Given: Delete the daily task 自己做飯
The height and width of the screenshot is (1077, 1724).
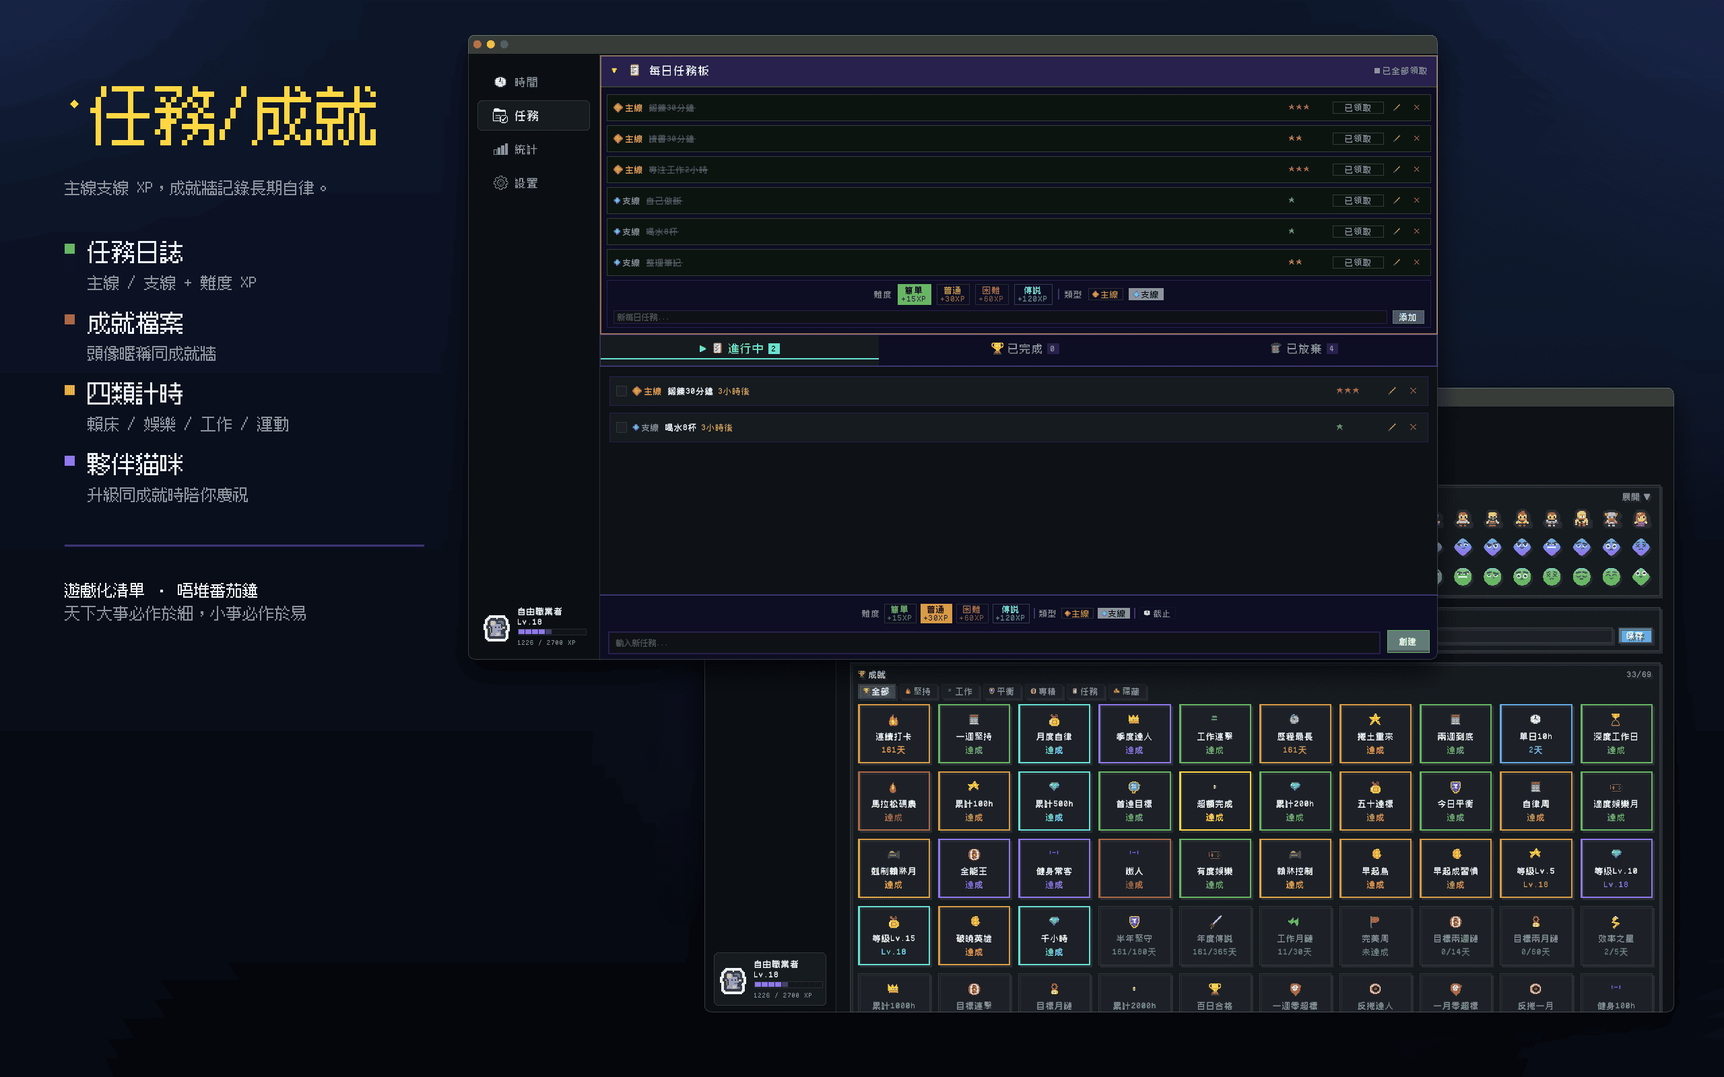Looking at the screenshot, I should click(x=1416, y=200).
